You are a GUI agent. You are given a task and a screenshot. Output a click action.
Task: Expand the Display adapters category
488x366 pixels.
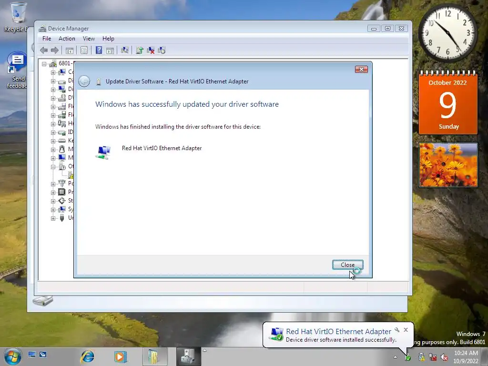(x=53, y=90)
